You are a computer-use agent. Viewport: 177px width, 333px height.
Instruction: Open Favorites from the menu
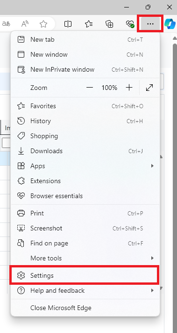pyautogui.click(x=85, y=106)
